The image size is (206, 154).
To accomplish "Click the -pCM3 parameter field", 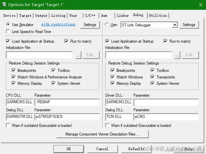I will pyautogui.click(x=166, y=117).
